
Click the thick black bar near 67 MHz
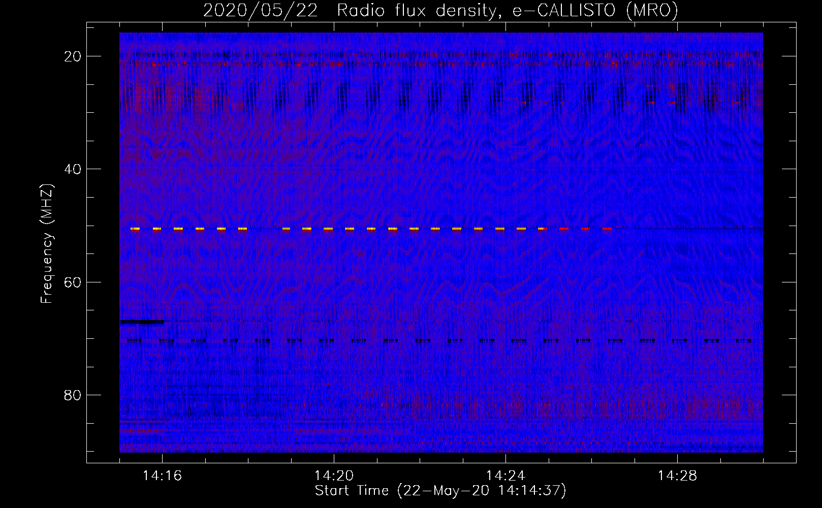pyautogui.click(x=142, y=322)
